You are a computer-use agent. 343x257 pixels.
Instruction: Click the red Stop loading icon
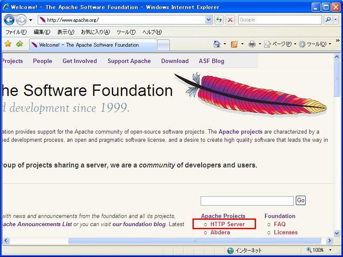230,20
